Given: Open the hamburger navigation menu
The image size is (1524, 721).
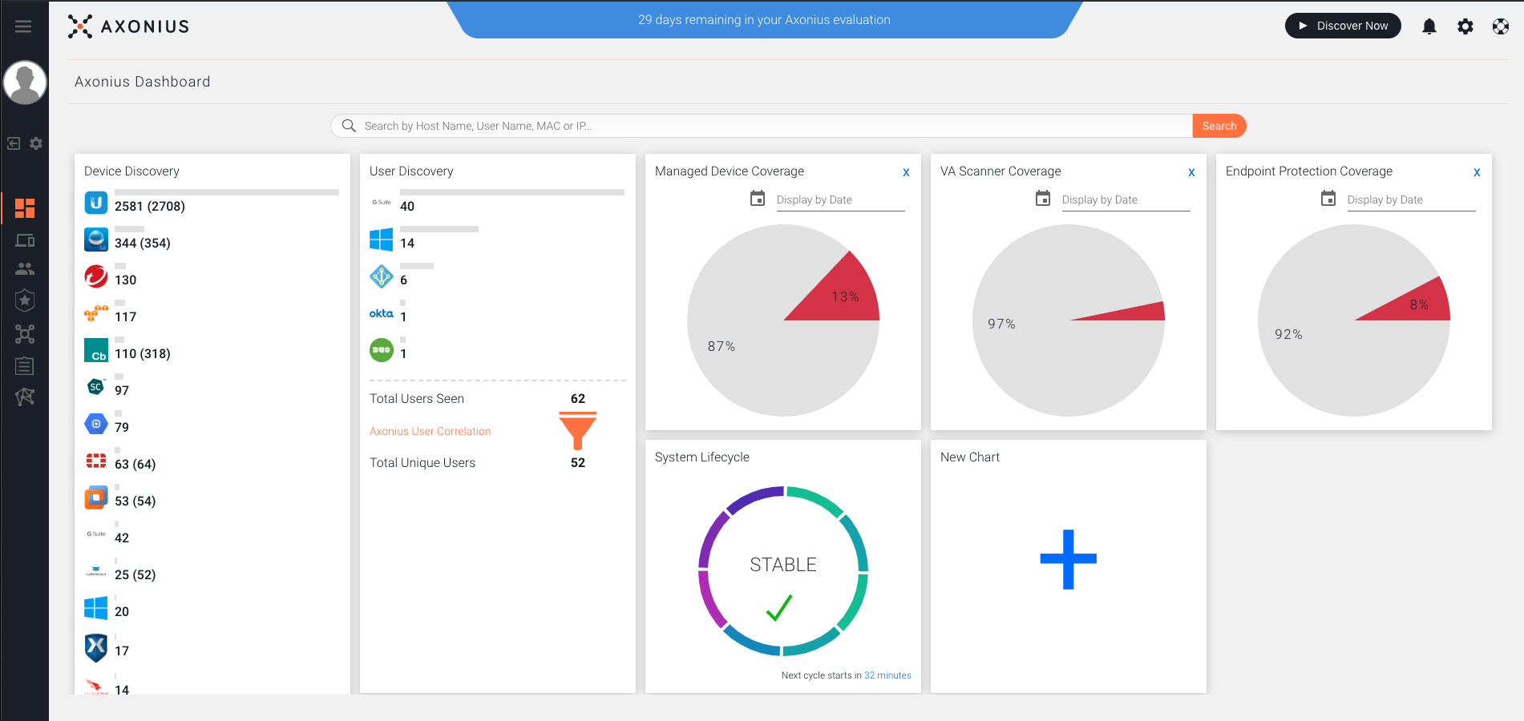Looking at the screenshot, I should pos(23,26).
